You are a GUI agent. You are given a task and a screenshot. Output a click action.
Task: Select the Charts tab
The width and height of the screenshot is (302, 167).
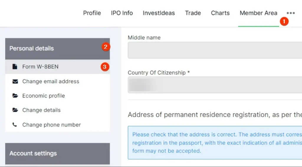pos(220,13)
